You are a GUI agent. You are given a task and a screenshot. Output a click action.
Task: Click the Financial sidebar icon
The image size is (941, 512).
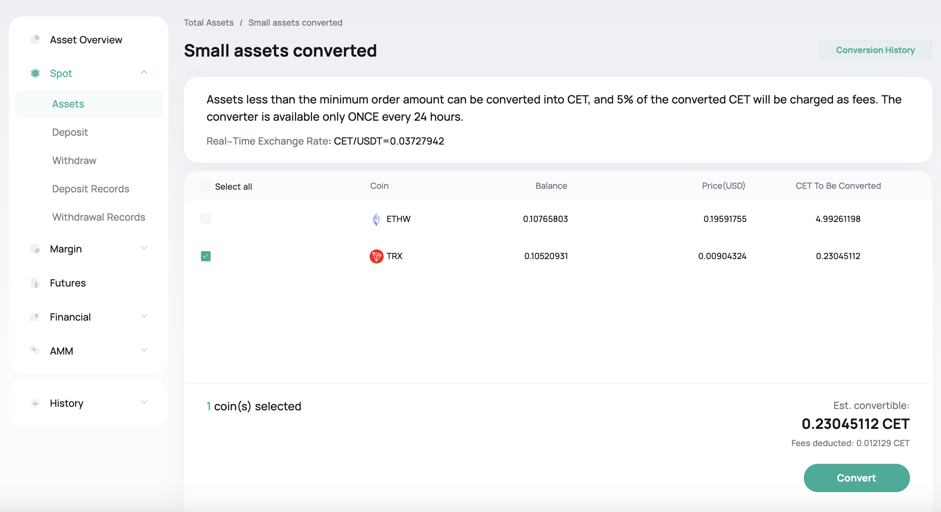[35, 317]
